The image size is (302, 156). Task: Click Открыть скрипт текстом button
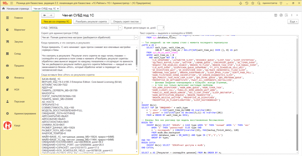coord(126,22)
